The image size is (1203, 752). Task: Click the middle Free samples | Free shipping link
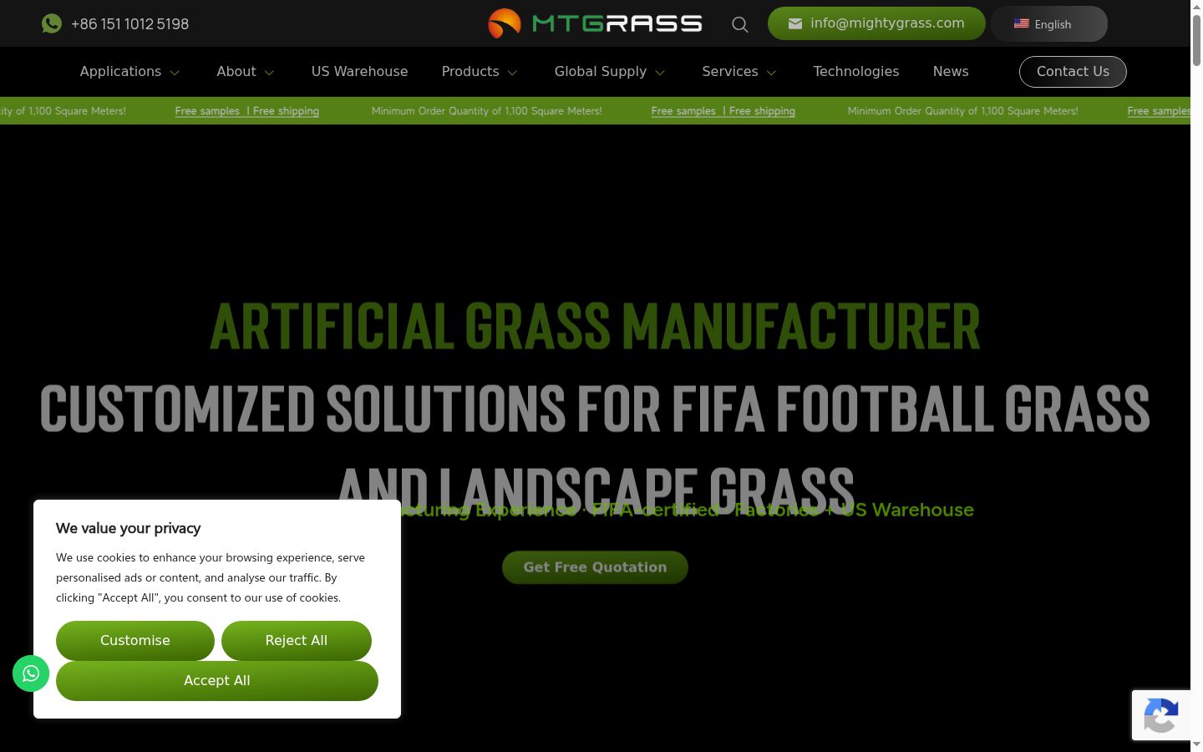[723, 110]
